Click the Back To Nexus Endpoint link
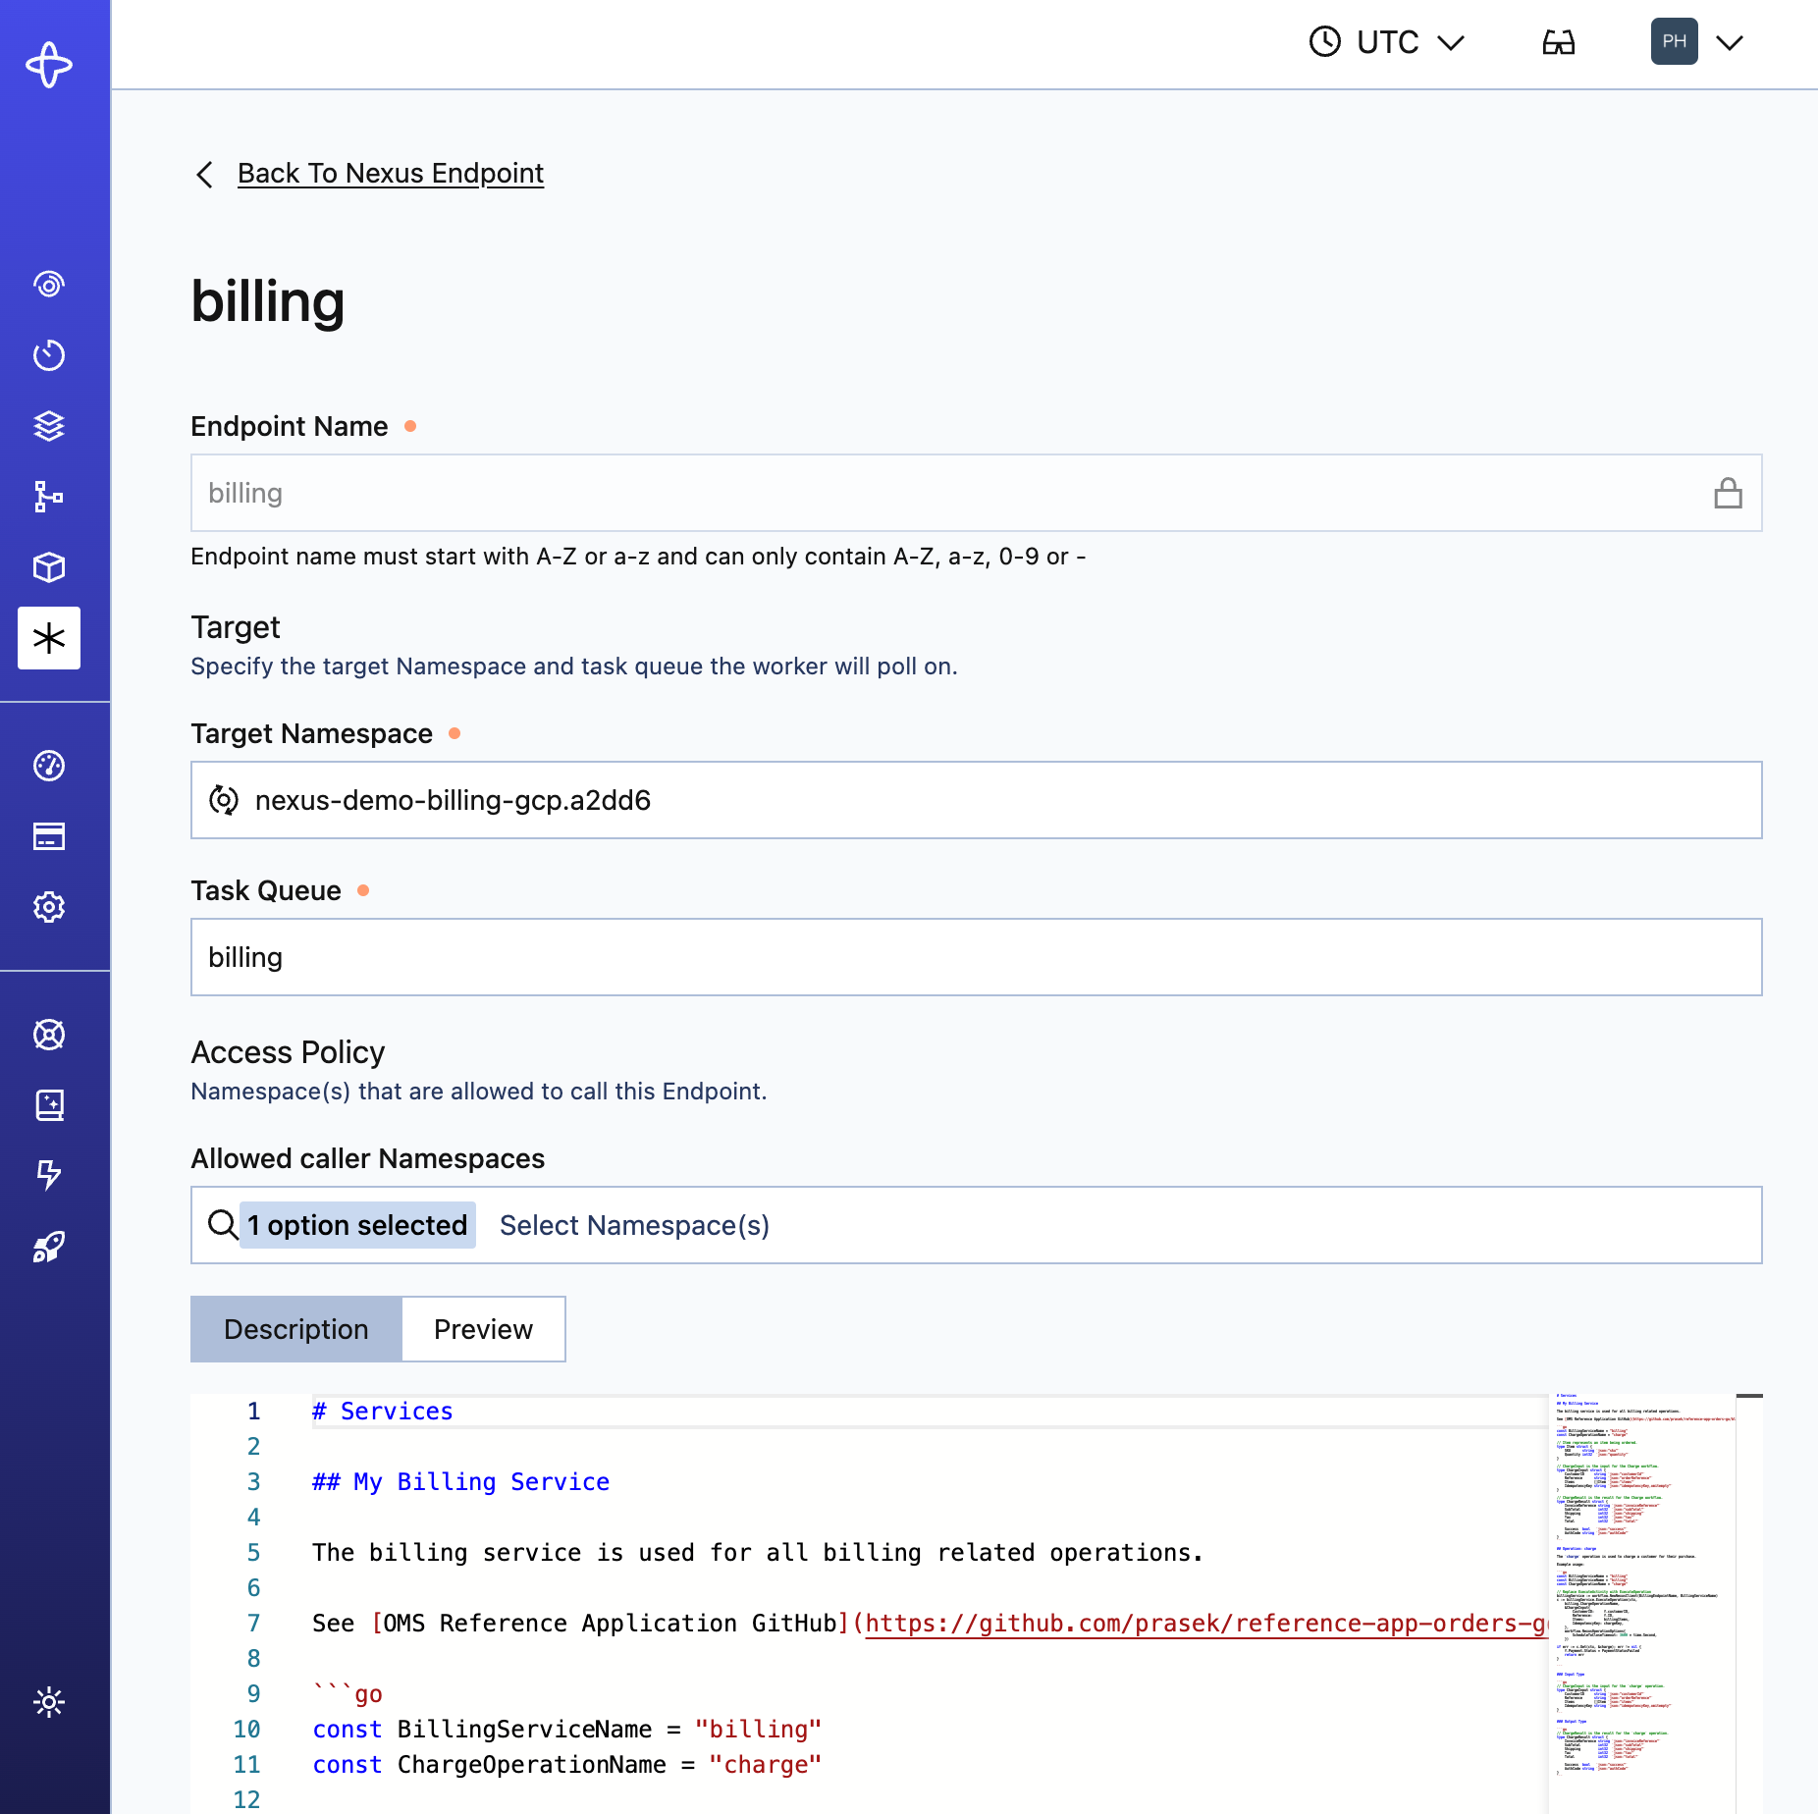The width and height of the screenshot is (1818, 1814). click(x=390, y=173)
